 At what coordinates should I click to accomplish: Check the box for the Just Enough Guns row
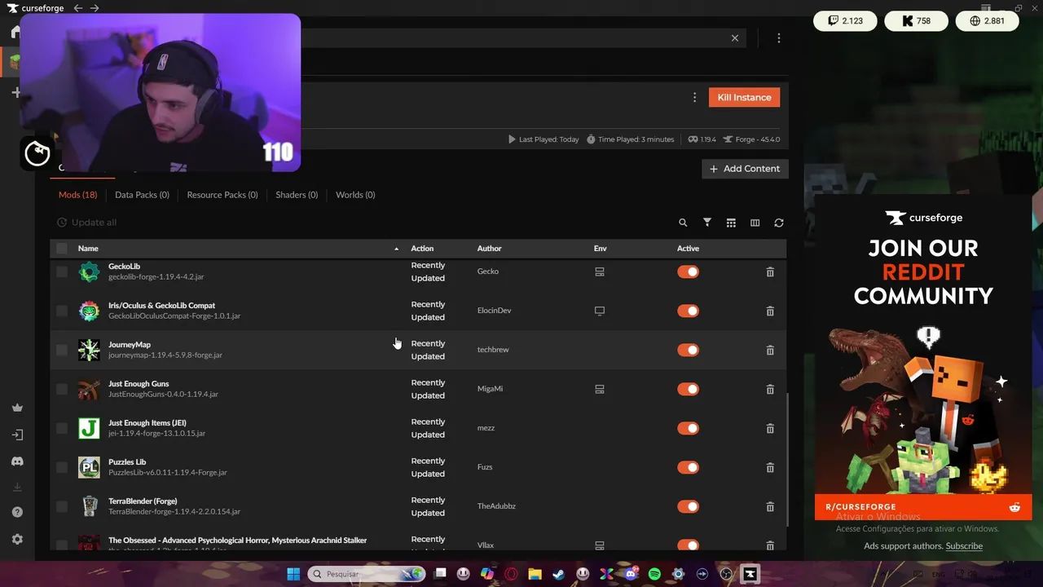pyautogui.click(x=62, y=389)
